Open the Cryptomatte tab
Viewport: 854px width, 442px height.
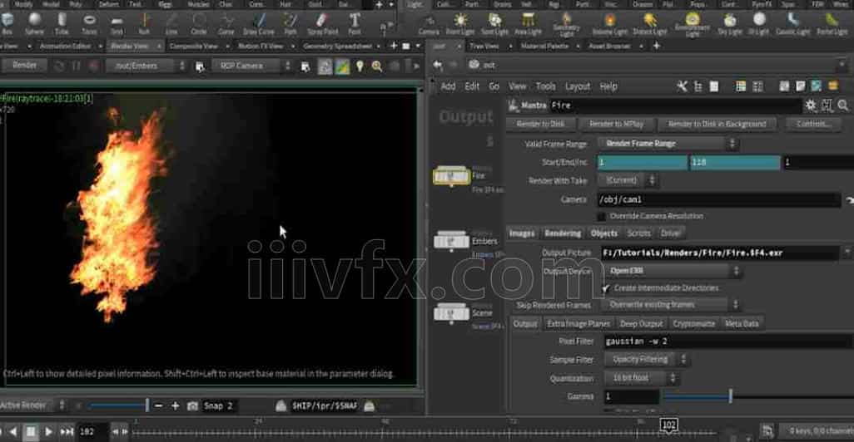tap(694, 324)
